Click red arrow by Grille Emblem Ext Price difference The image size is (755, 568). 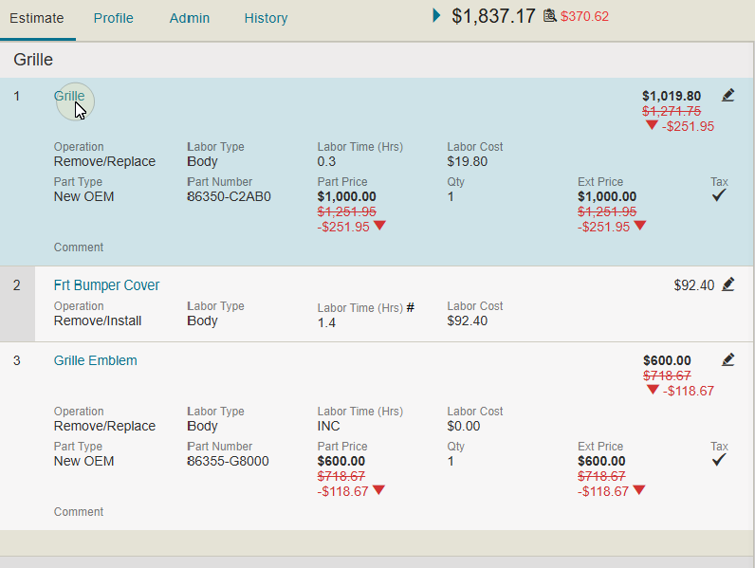pos(639,490)
